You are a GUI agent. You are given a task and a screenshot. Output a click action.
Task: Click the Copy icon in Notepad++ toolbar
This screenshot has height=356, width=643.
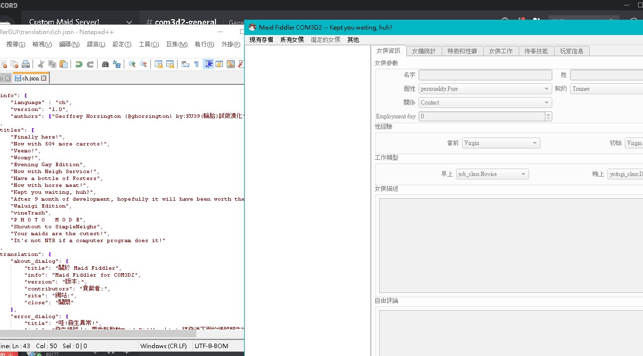(x=52, y=64)
